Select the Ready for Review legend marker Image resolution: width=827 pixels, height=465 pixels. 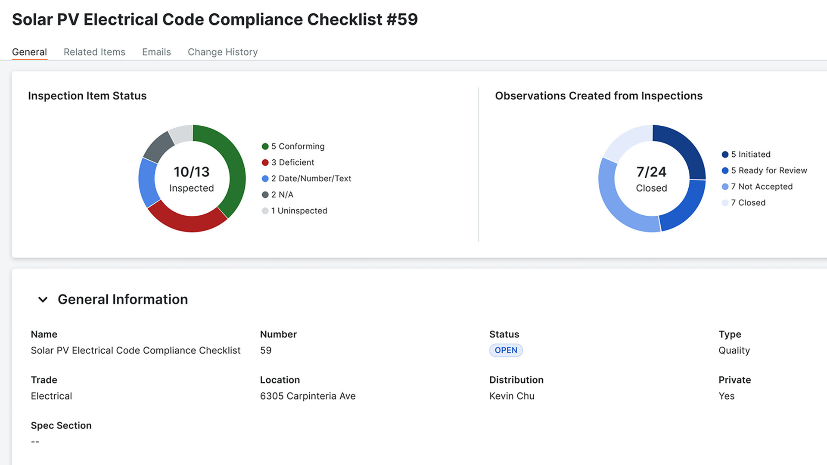click(724, 170)
